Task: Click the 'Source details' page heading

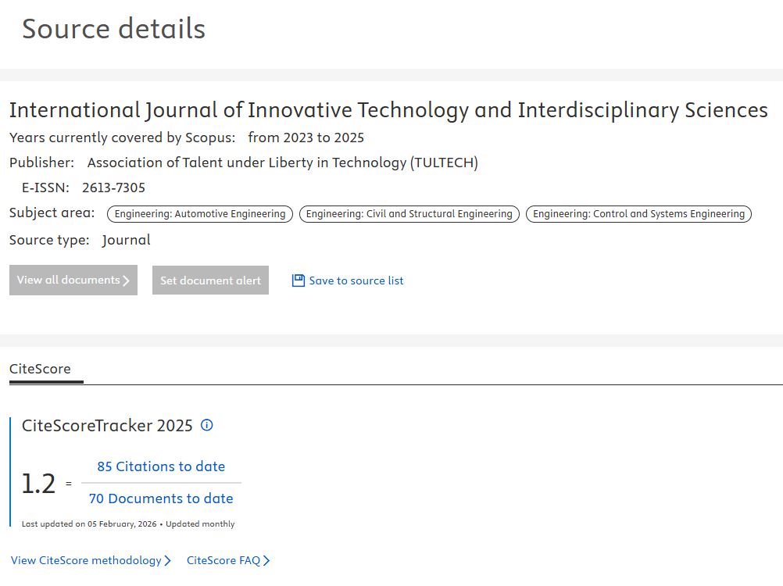Action: coord(114,28)
